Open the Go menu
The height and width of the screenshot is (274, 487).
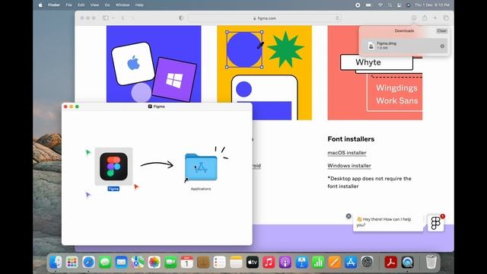pos(107,5)
